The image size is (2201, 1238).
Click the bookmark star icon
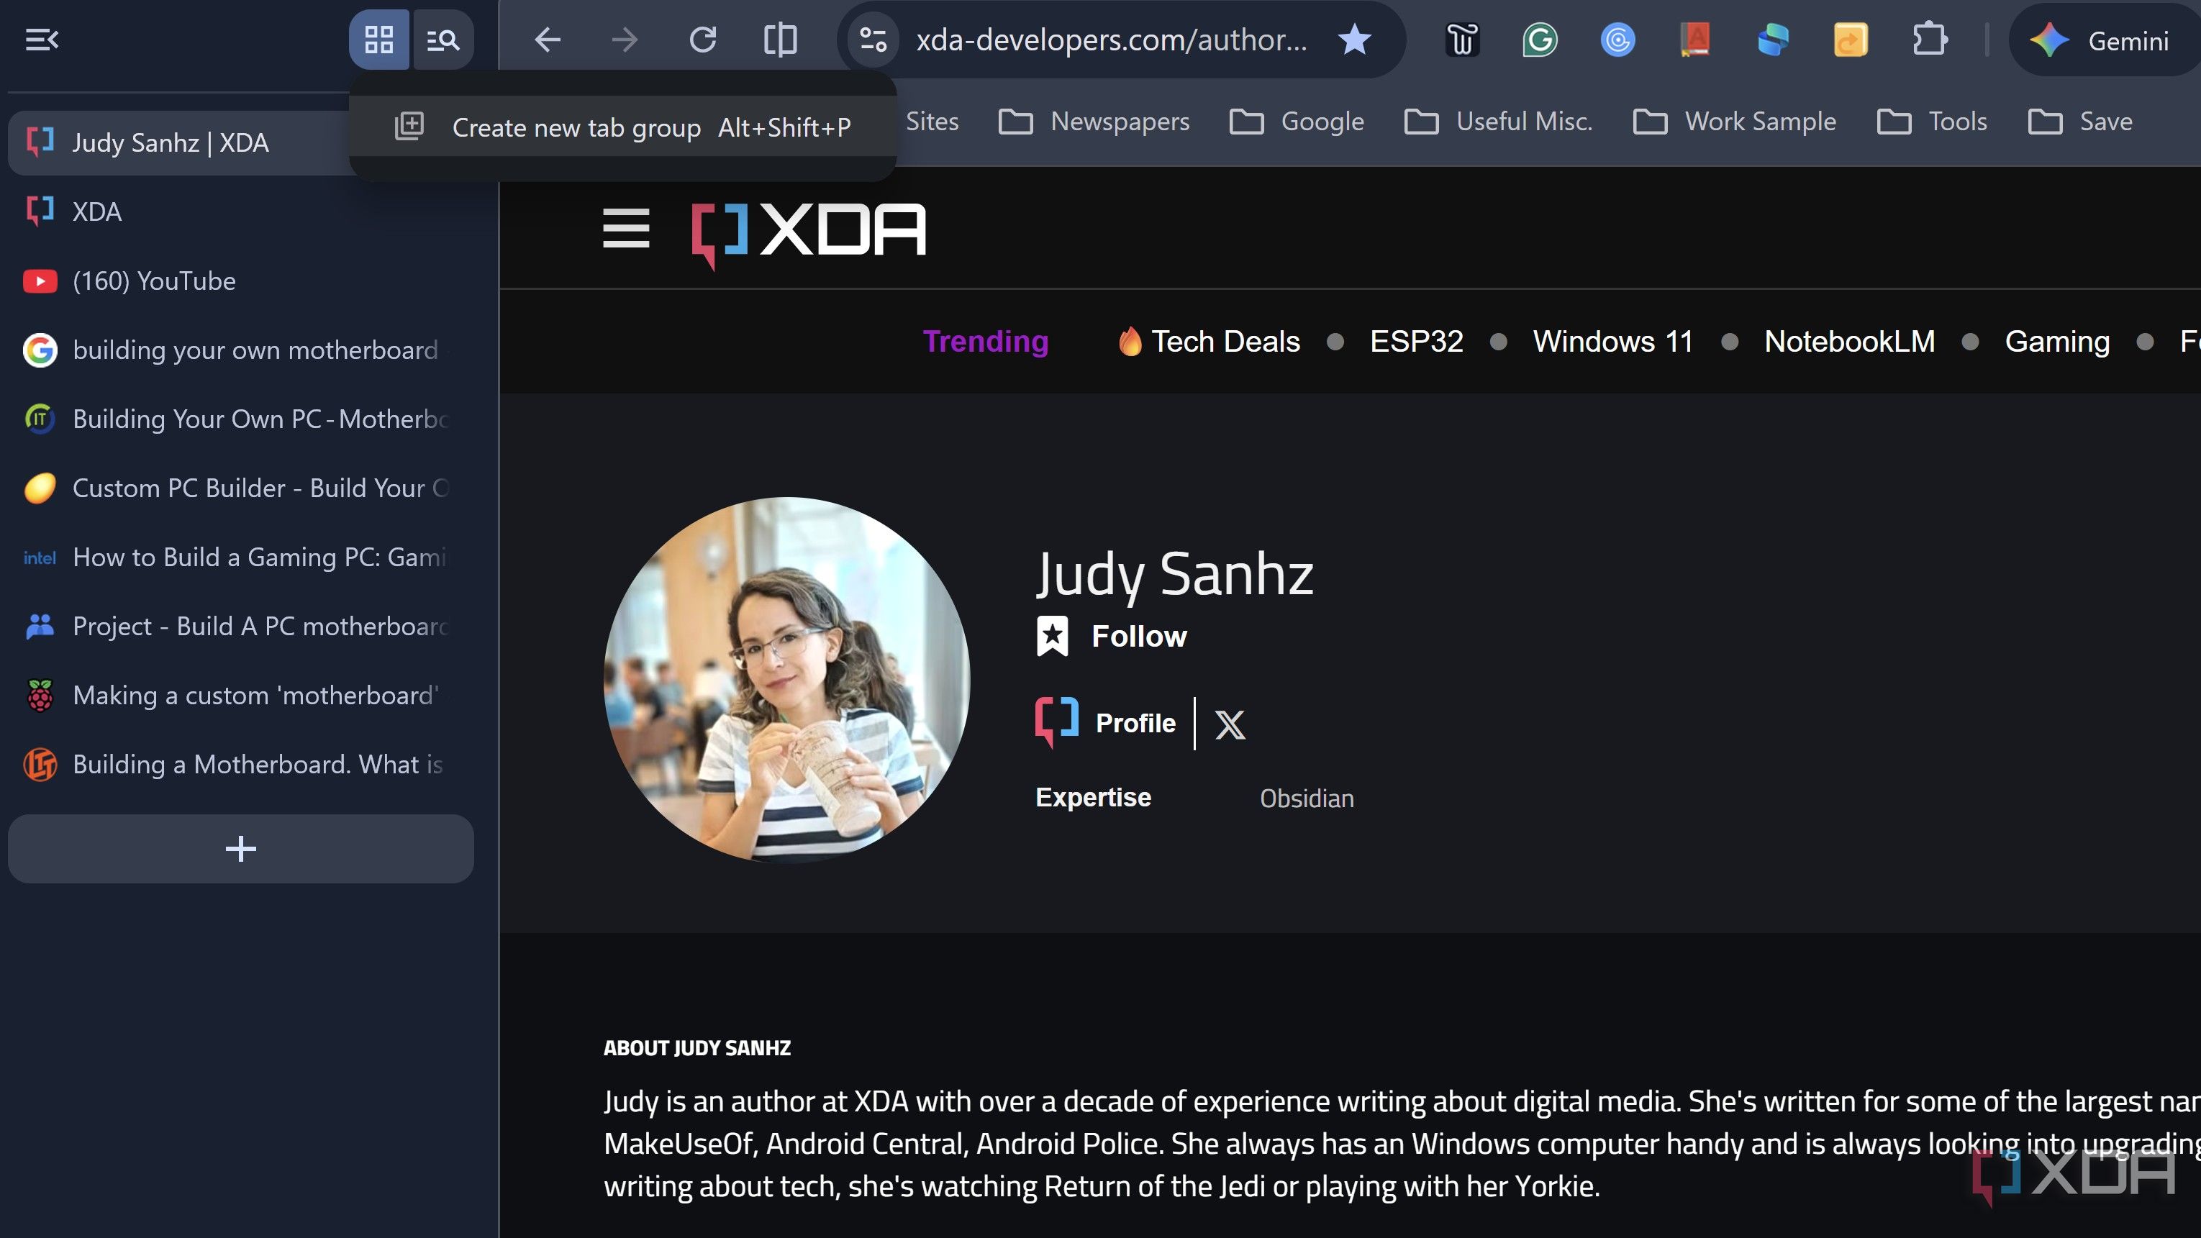pyautogui.click(x=1354, y=40)
